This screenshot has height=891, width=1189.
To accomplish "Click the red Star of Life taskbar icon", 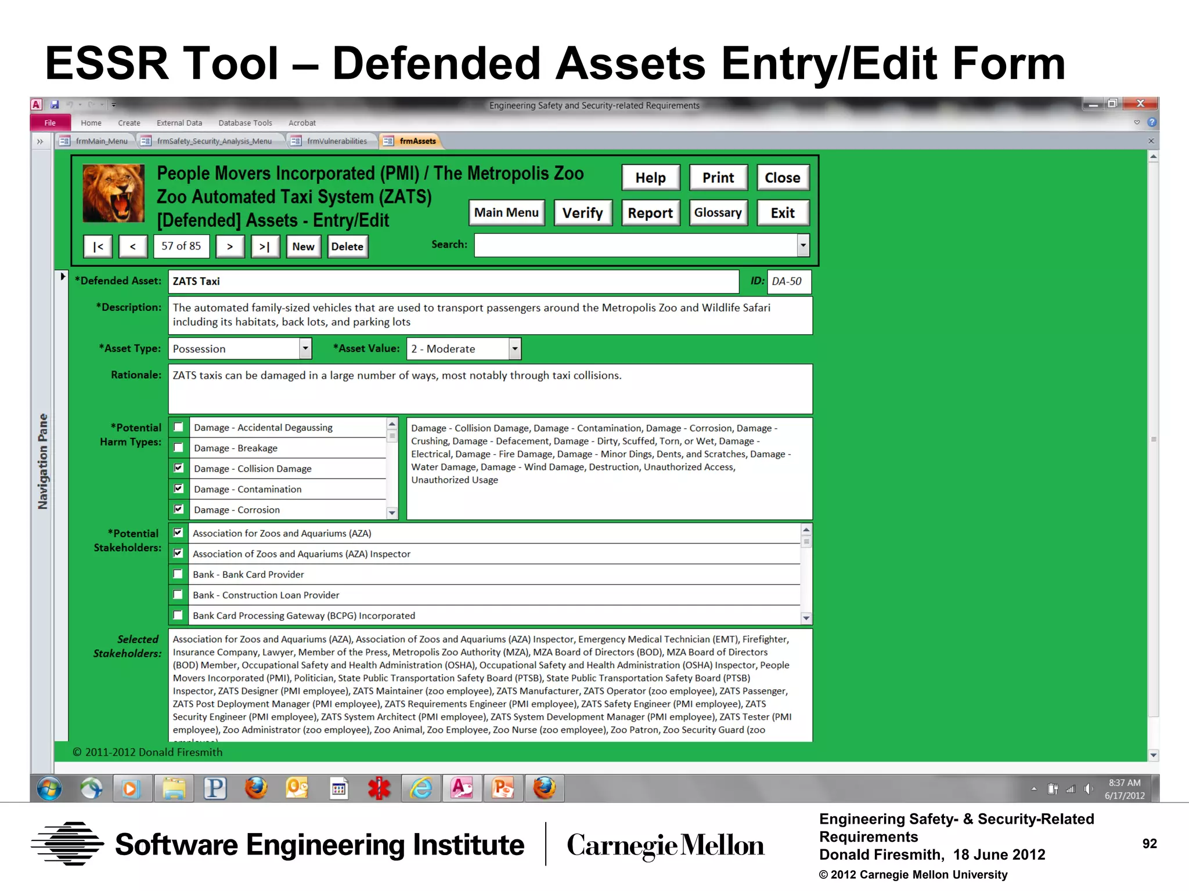I will click(380, 788).
